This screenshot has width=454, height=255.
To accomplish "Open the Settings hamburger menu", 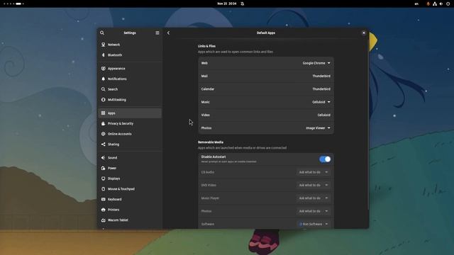I will (157, 33).
